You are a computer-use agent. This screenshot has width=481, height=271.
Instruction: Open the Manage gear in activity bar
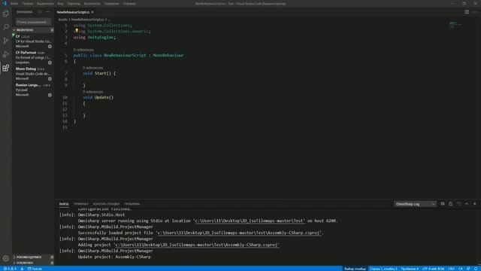click(5, 258)
